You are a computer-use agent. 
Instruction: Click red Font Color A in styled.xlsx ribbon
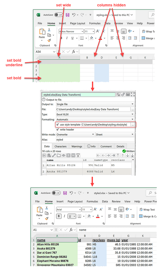(98, 216)
